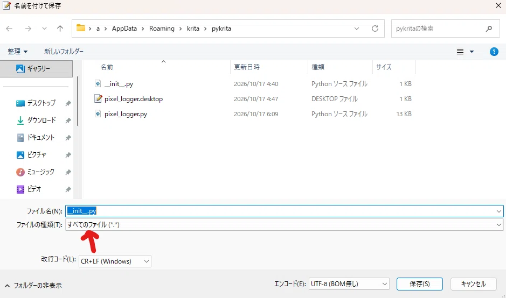
Task: Open 改行コード CR+LF dropdown
Action: pyautogui.click(x=115, y=261)
